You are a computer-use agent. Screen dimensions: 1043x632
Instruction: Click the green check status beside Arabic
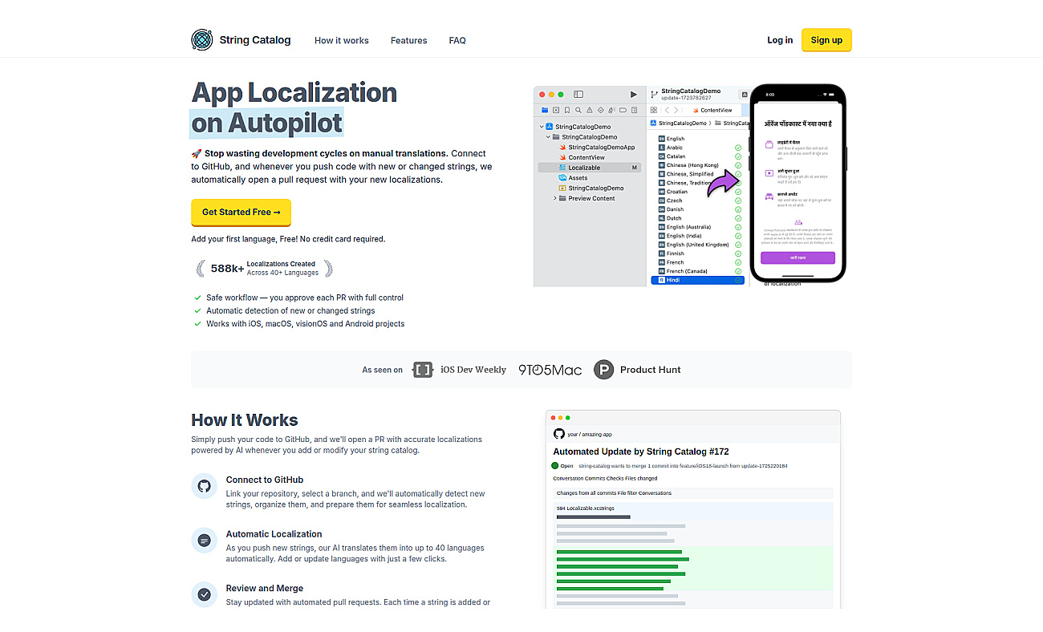pos(738,148)
